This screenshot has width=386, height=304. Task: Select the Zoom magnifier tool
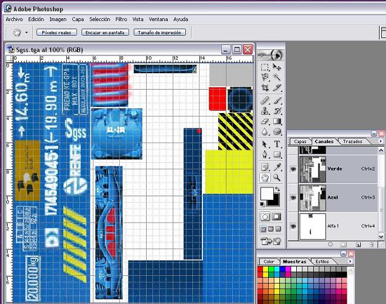point(277,177)
